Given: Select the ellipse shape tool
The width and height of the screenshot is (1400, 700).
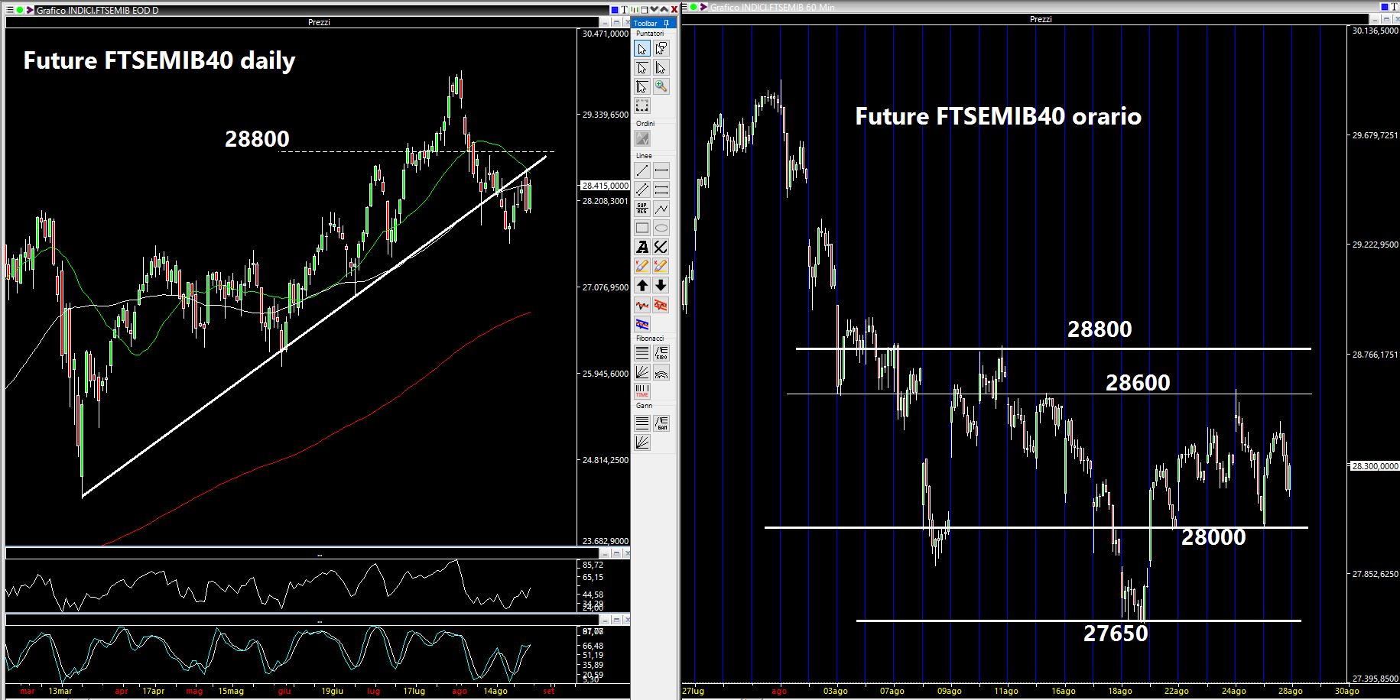Looking at the screenshot, I should tap(661, 228).
